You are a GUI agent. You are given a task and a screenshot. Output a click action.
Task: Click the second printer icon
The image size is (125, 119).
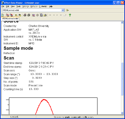pyautogui.click(x=28, y=15)
